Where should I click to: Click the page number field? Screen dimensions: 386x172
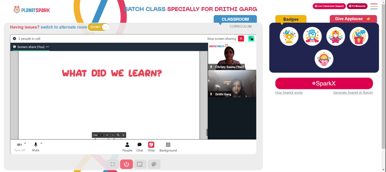pos(101,135)
